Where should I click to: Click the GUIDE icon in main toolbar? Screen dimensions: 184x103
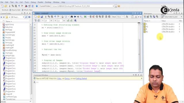pyautogui.click(x=29, y=6)
